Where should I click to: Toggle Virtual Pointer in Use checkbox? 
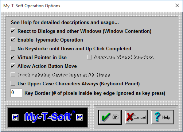pos(13,57)
